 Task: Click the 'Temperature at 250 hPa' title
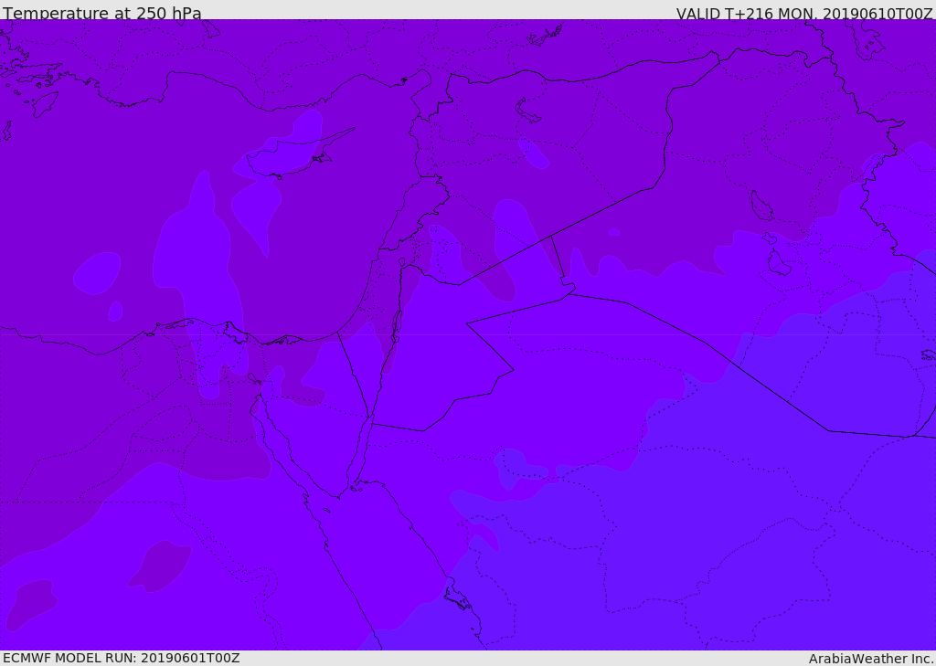click(102, 13)
